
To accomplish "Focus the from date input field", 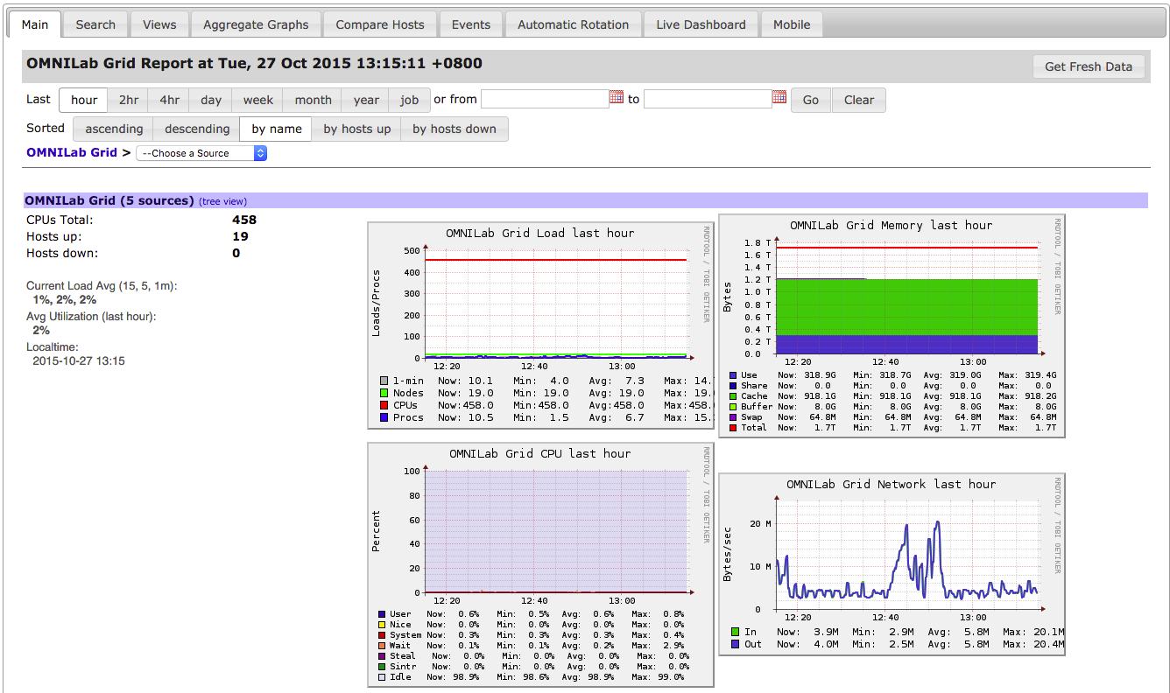I will click(545, 99).
